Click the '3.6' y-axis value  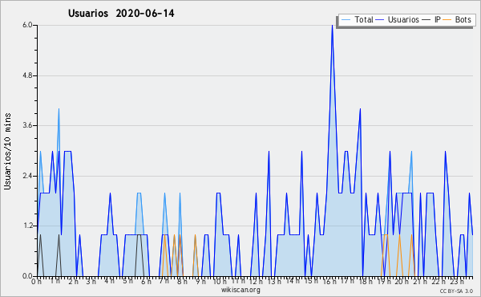27,125
